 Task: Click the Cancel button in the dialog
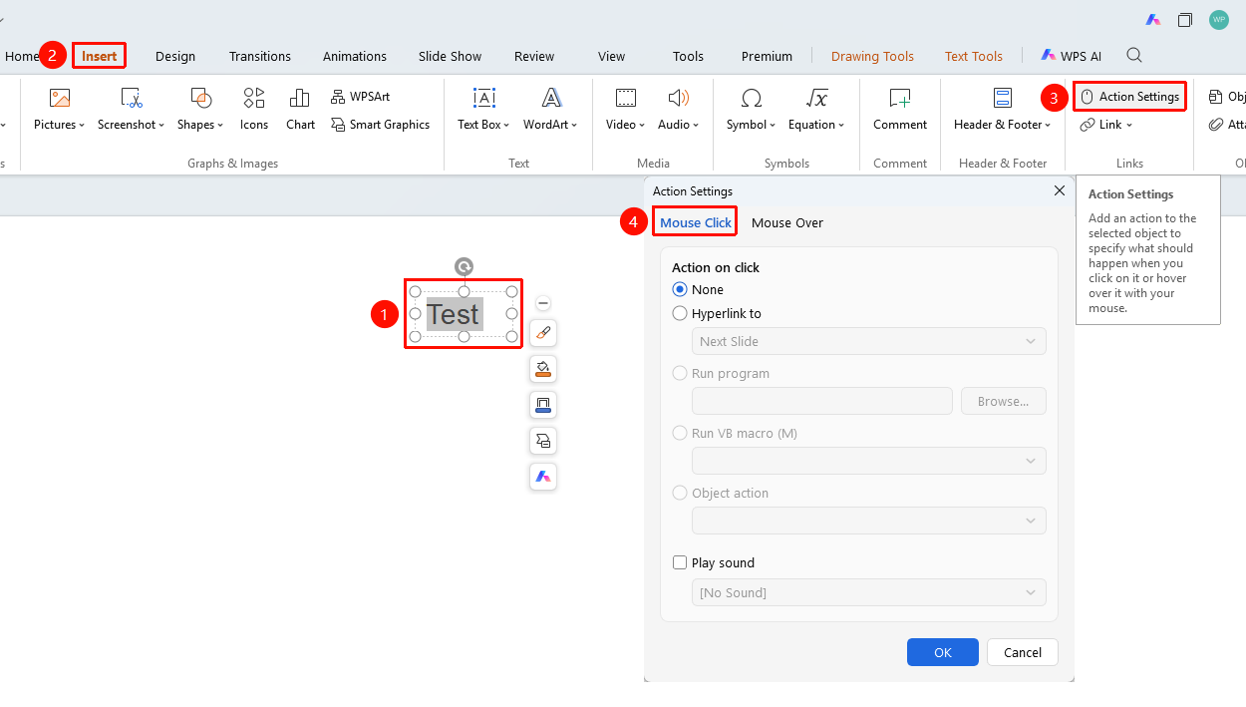[x=1023, y=652]
